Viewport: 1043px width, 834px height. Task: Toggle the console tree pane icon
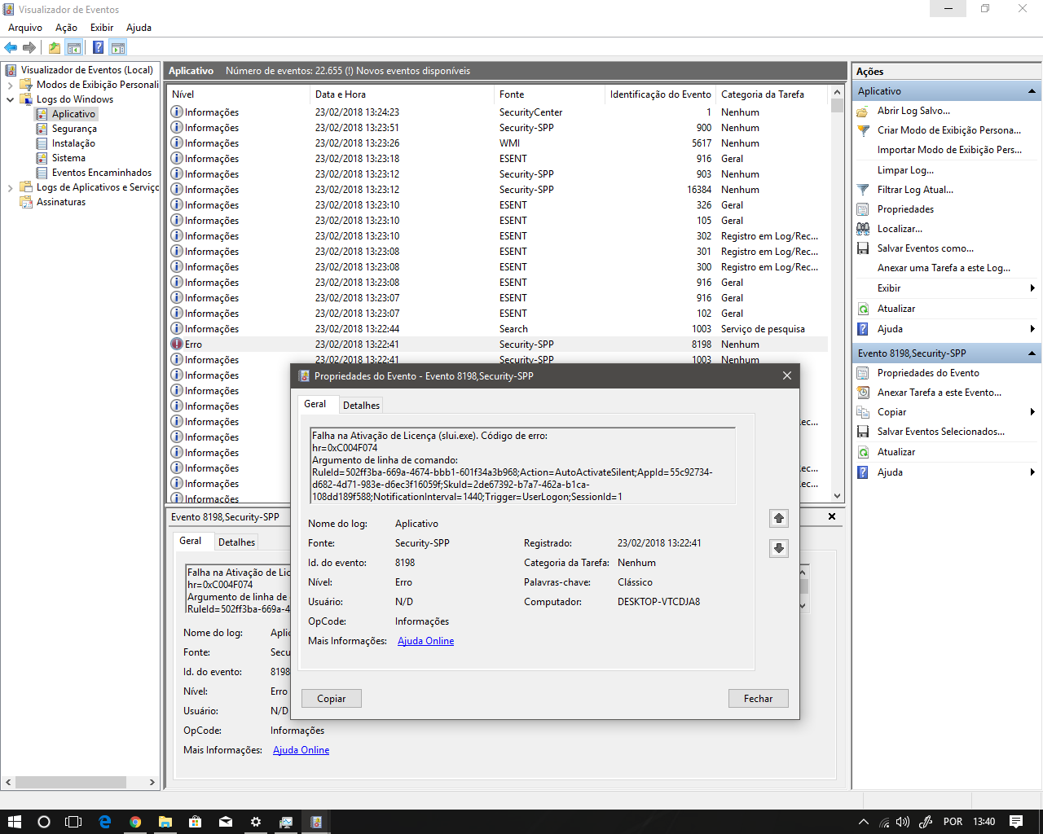pyautogui.click(x=74, y=47)
